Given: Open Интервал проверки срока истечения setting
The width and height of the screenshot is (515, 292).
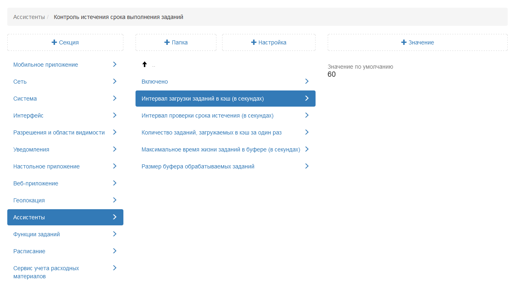Looking at the screenshot, I should tap(208, 116).
